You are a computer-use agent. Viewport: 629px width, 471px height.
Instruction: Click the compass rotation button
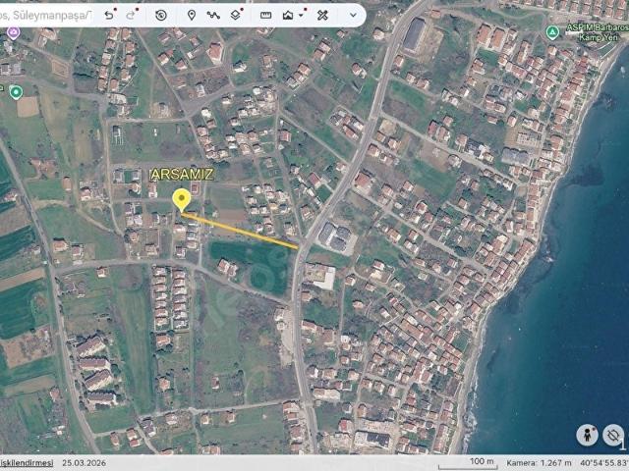tap(613, 435)
